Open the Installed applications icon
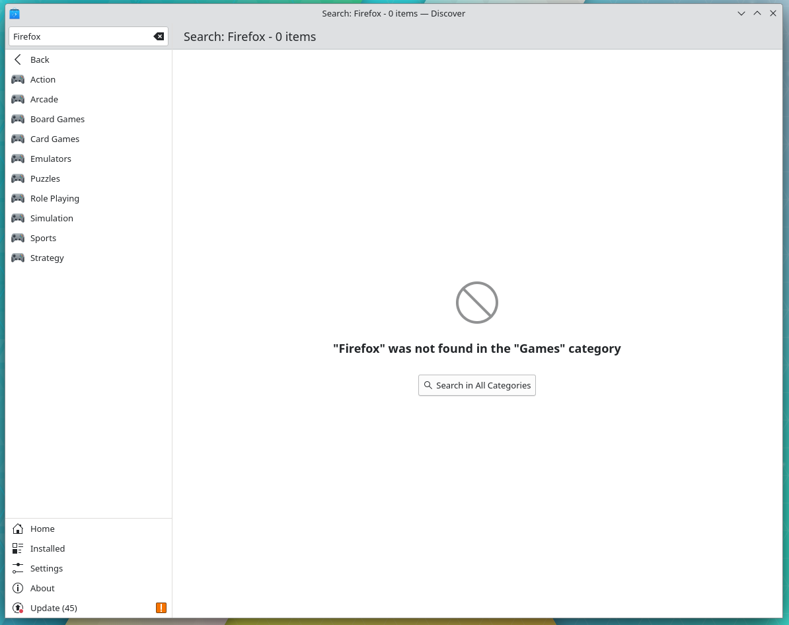The width and height of the screenshot is (789, 625). (x=18, y=548)
